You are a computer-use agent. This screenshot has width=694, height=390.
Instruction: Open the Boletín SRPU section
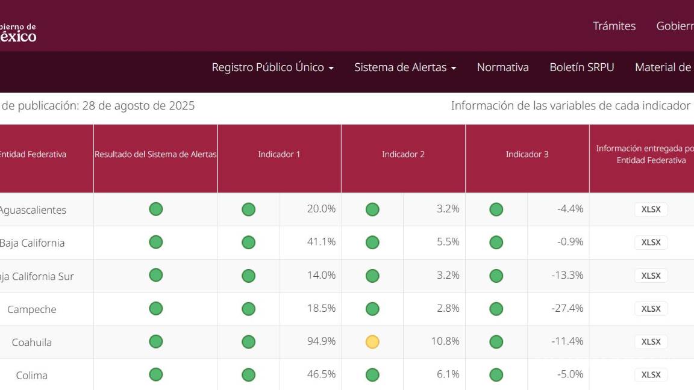point(581,67)
